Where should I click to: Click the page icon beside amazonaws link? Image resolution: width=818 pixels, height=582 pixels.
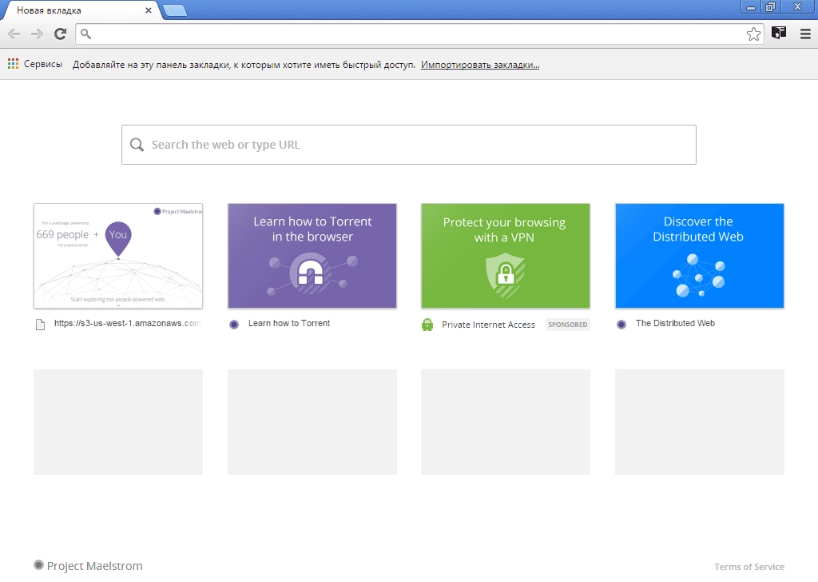(40, 325)
